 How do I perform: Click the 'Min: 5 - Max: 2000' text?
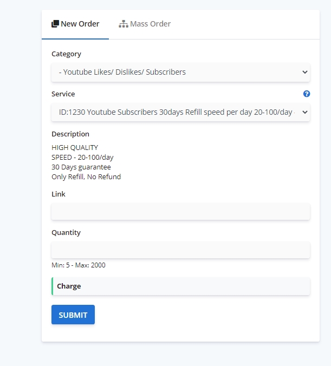(x=79, y=265)
